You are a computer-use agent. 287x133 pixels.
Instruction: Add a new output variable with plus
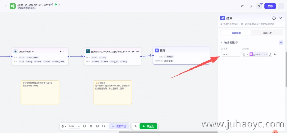click(x=281, y=42)
